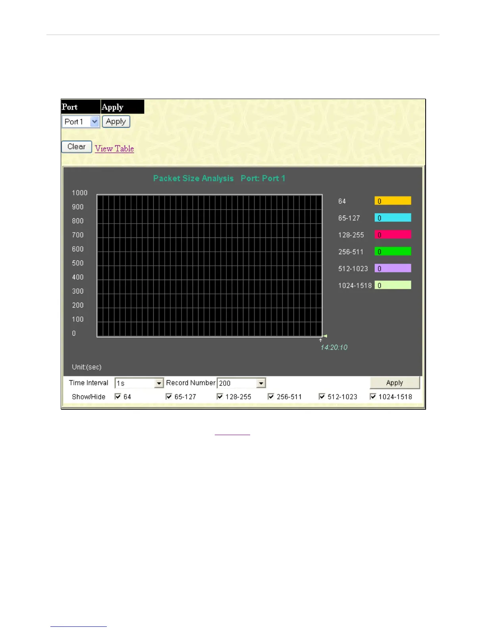
Task: Toggle the 512-1023 checkbox
Action: tap(322, 397)
